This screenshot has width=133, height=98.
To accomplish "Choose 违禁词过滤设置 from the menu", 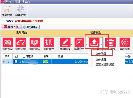I will coord(105,64).
